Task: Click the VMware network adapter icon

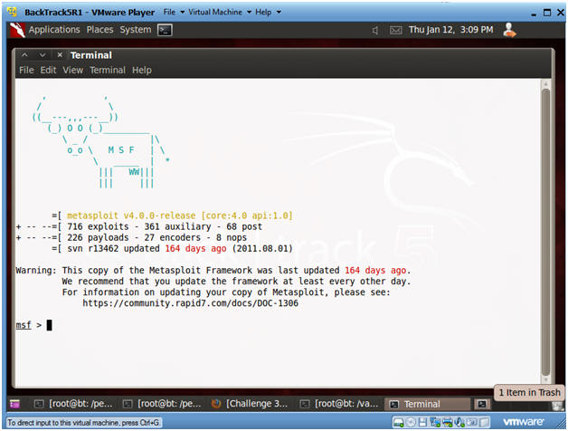Action: pyautogui.click(x=435, y=422)
